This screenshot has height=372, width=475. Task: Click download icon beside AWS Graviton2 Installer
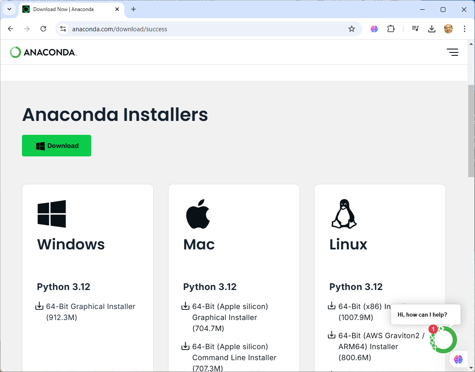pos(332,335)
